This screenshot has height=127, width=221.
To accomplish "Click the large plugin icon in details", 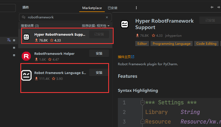I will point(125,24).
